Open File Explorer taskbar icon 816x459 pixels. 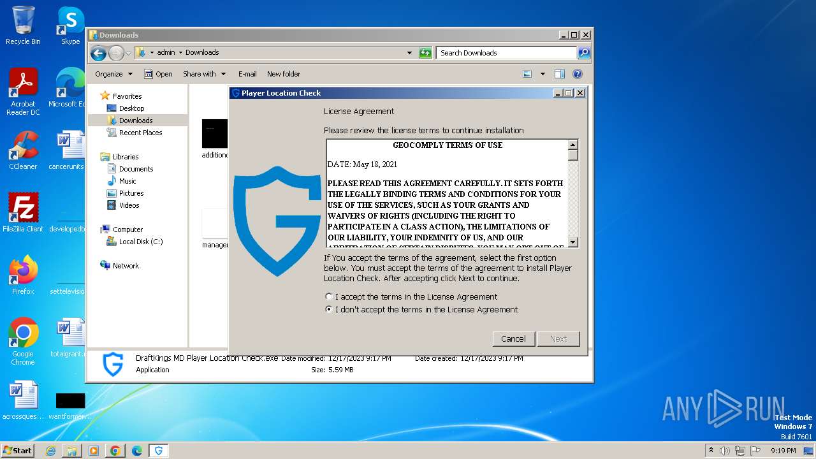click(x=72, y=451)
